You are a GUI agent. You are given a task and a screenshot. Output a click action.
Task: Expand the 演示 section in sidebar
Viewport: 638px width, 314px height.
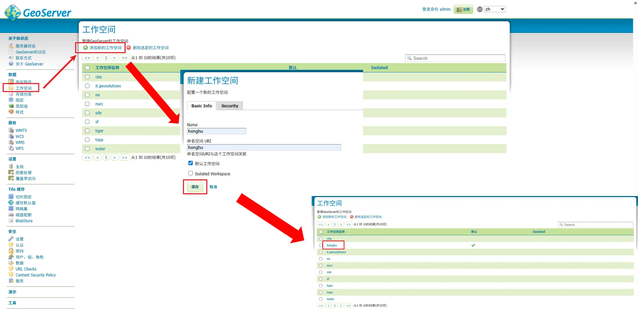12,292
